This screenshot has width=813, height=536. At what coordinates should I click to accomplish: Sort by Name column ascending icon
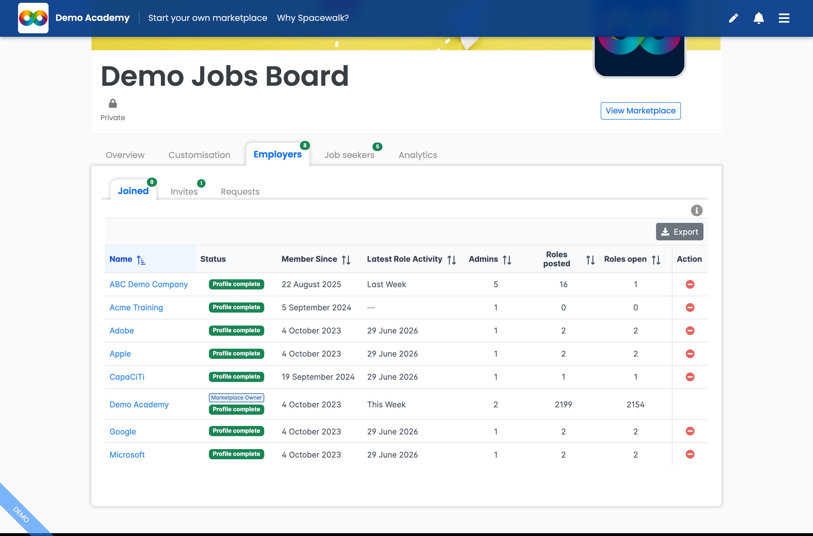coord(141,260)
